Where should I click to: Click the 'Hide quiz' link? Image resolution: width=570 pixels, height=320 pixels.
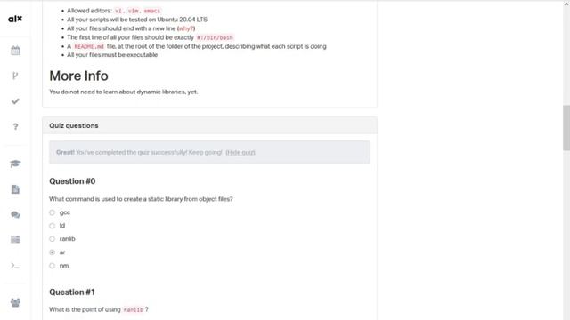click(x=240, y=152)
